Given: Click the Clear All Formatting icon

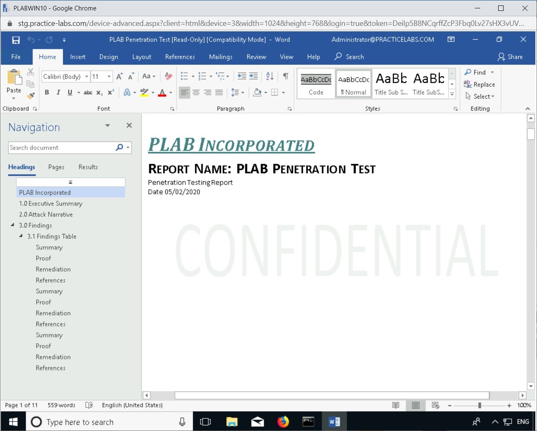Looking at the screenshot, I should (168, 76).
